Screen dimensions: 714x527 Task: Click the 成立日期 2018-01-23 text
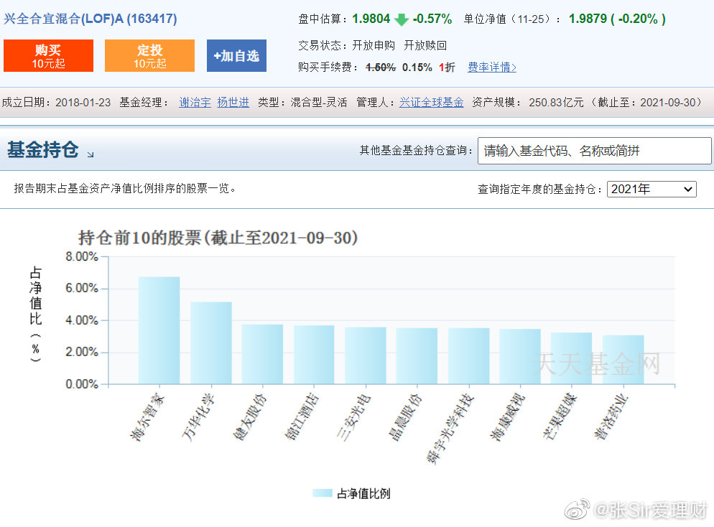pos(57,103)
